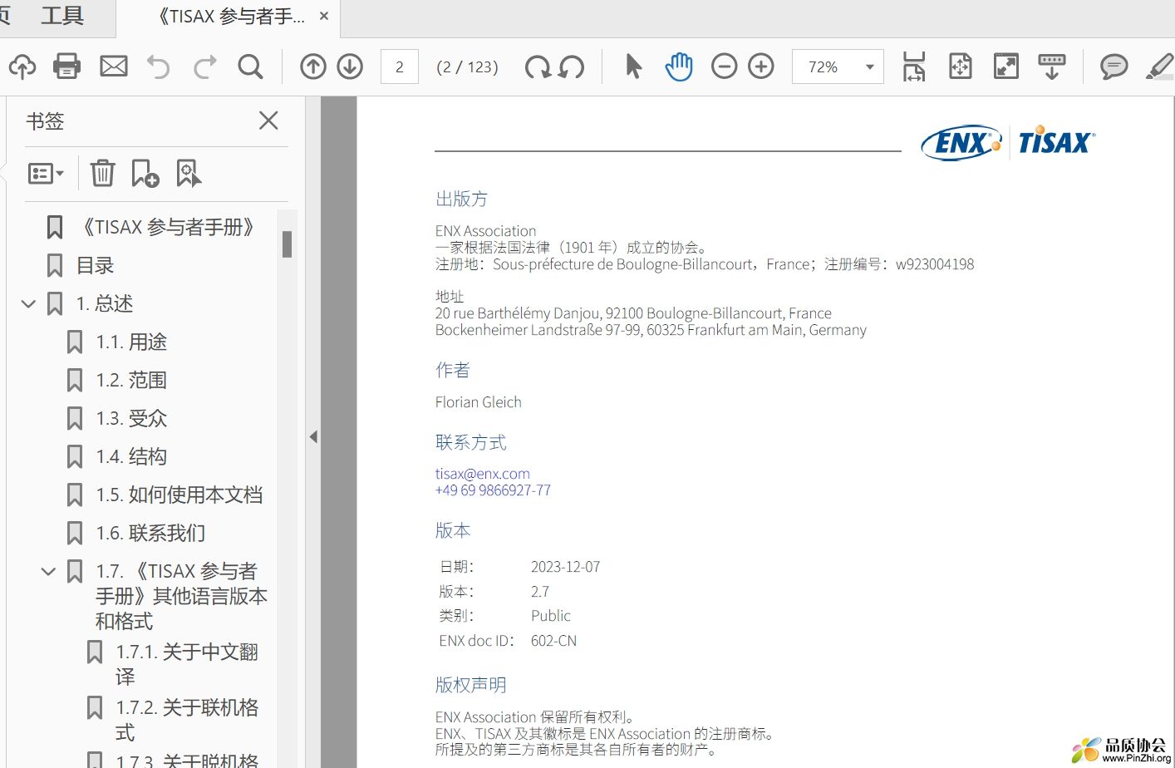Print the document with printer icon

pos(66,66)
